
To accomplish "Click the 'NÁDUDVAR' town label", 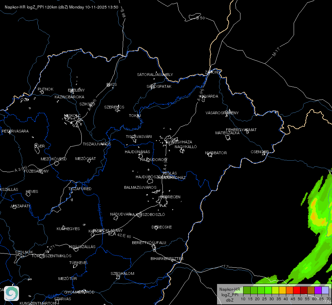I will pyautogui.click(x=120, y=214).
